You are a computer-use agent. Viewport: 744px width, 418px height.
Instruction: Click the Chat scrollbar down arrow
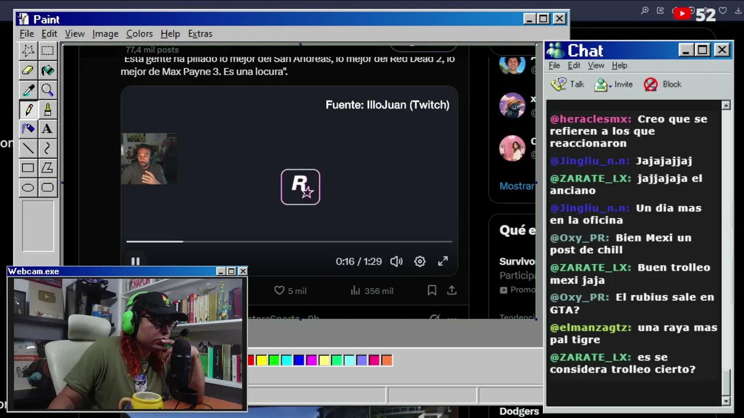(x=726, y=401)
